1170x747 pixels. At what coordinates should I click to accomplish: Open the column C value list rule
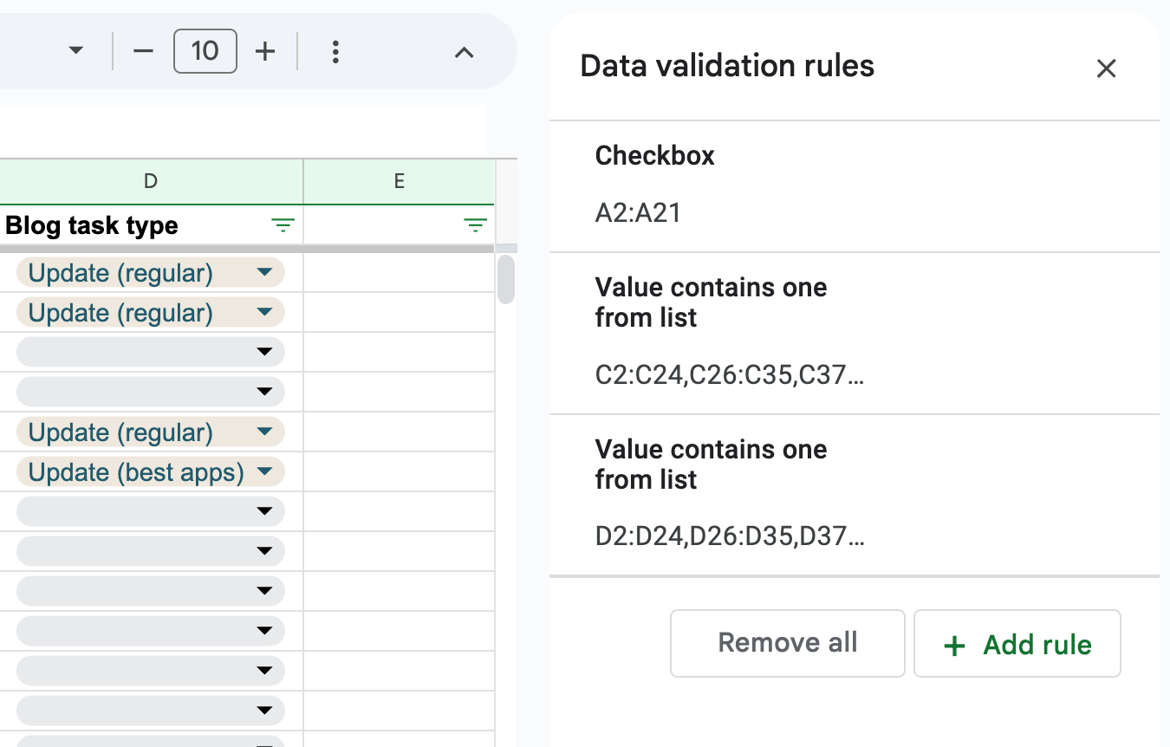[854, 332]
